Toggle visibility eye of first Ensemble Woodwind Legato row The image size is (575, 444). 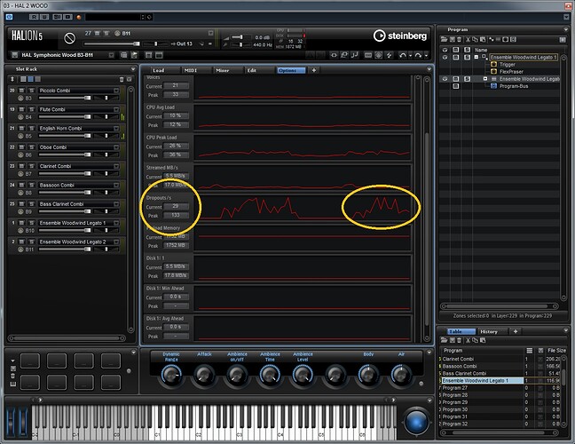(445, 57)
